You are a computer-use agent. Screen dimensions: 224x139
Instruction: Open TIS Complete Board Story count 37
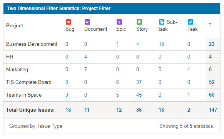139,82
